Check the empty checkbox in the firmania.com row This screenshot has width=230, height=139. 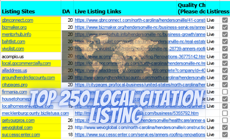click(x=225, y=92)
